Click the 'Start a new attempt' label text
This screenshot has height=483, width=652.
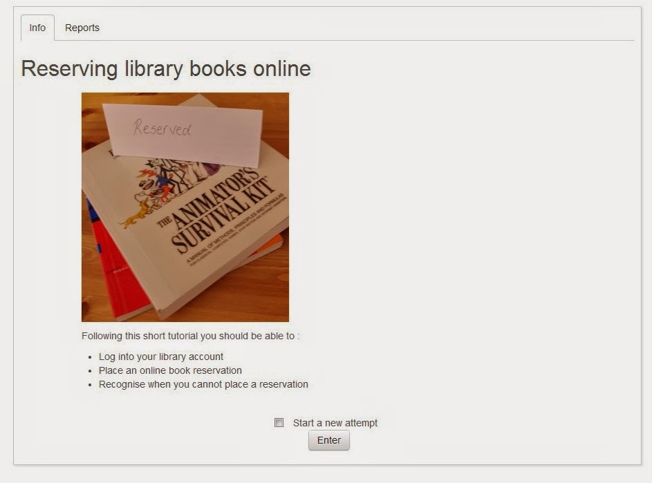[x=335, y=423]
